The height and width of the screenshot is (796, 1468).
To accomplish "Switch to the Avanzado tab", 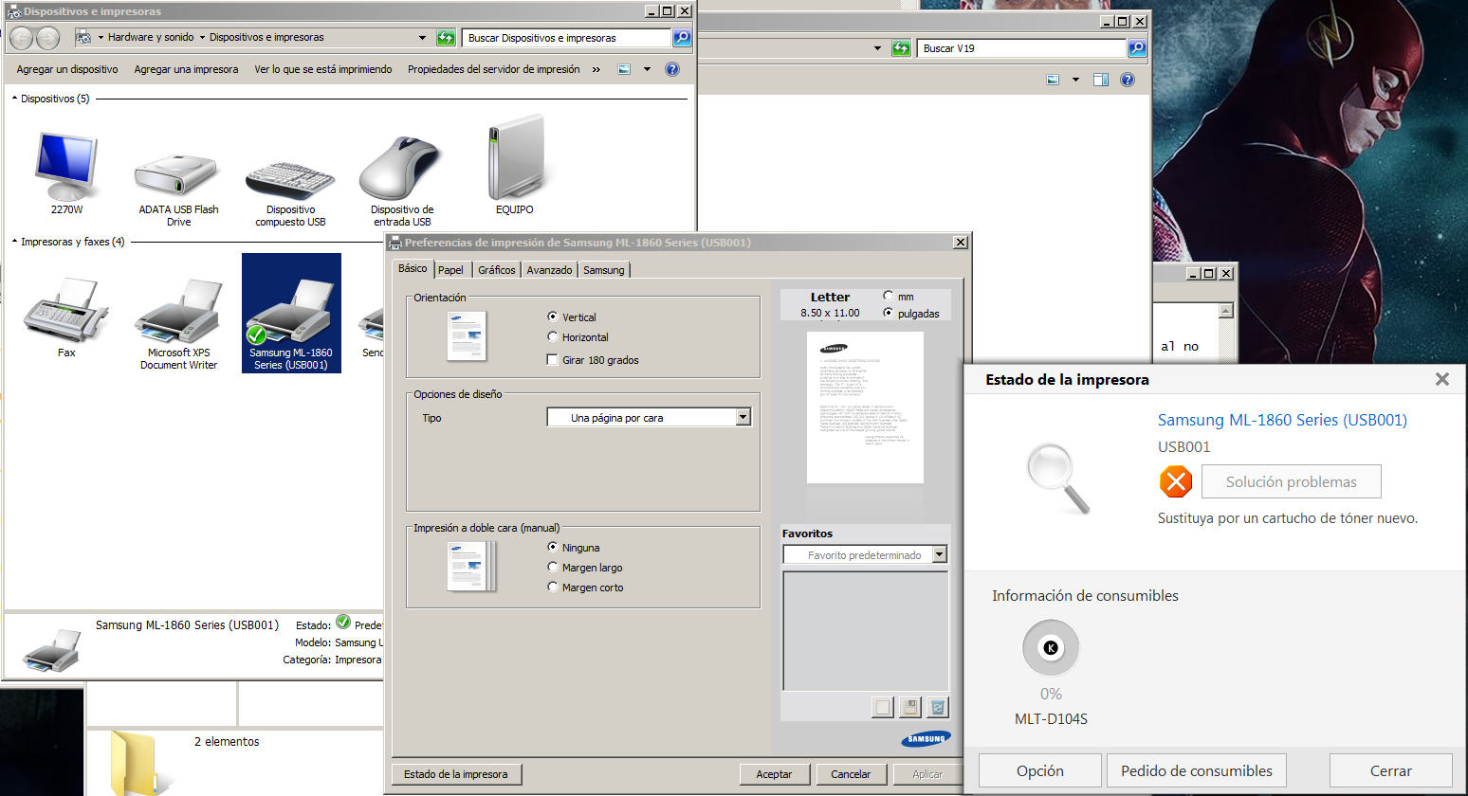I will (550, 270).
